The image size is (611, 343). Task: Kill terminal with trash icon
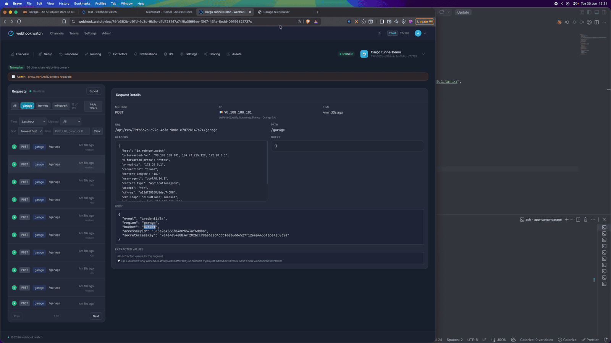(x=585, y=220)
